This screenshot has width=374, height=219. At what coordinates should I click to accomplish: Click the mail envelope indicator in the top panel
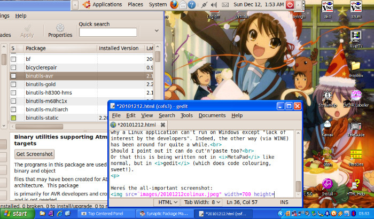(x=225, y=4)
